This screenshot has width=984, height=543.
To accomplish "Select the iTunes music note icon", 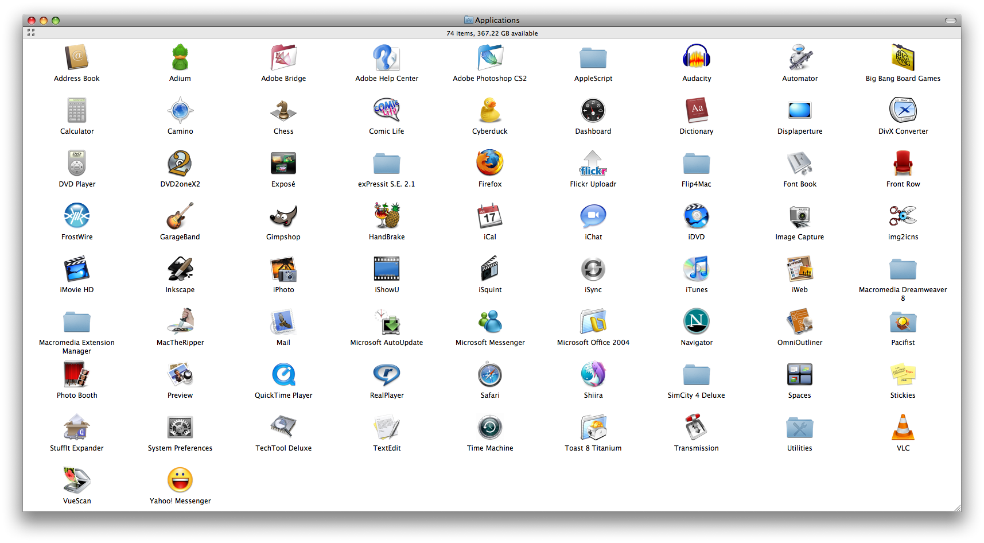I will point(697,269).
